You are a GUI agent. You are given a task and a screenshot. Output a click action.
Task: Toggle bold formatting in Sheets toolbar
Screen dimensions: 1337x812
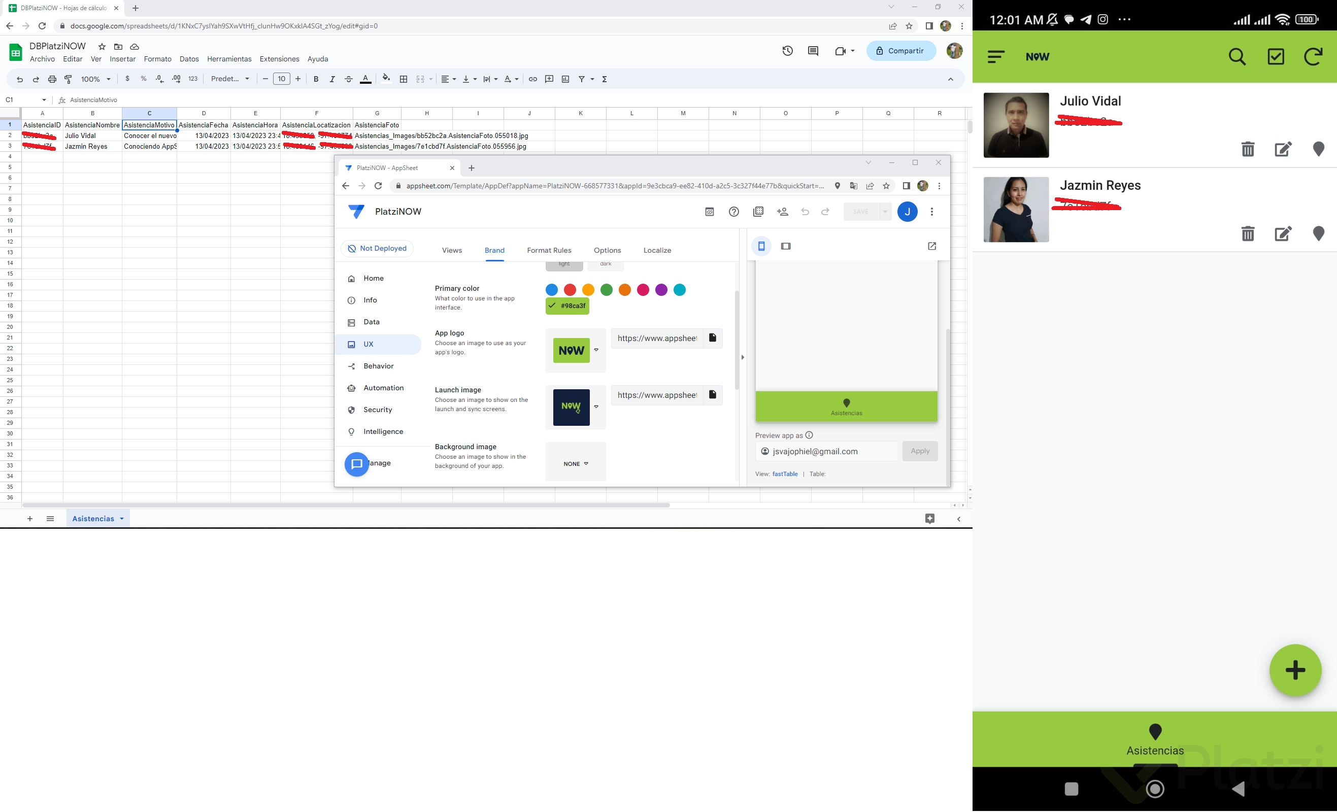click(x=316, y=79)
